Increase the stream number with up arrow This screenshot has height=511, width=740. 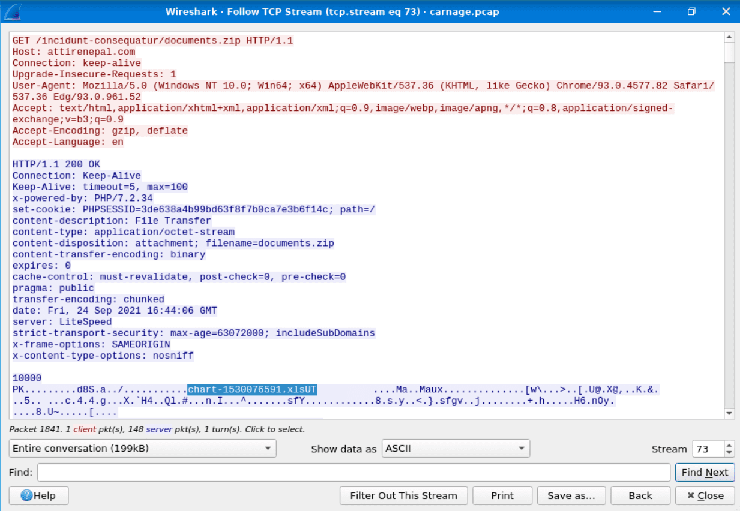[x=729, y=445]
